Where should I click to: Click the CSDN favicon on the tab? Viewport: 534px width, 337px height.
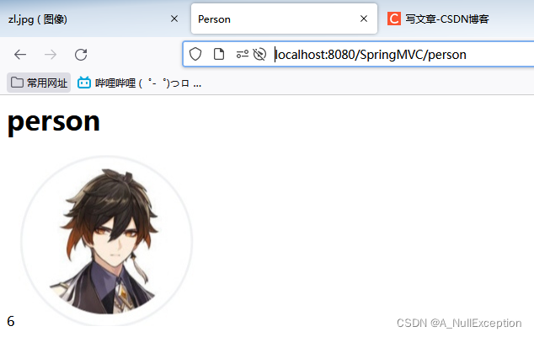tap(394, 19)
